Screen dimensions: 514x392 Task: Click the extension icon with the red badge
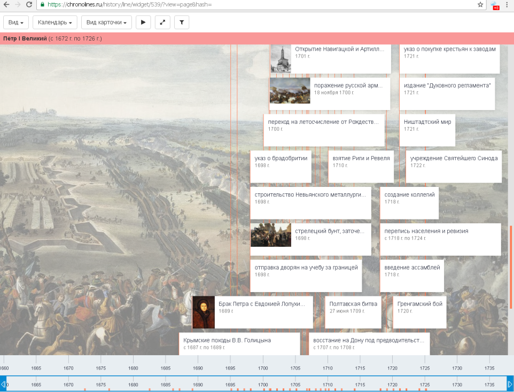point(495,5)
